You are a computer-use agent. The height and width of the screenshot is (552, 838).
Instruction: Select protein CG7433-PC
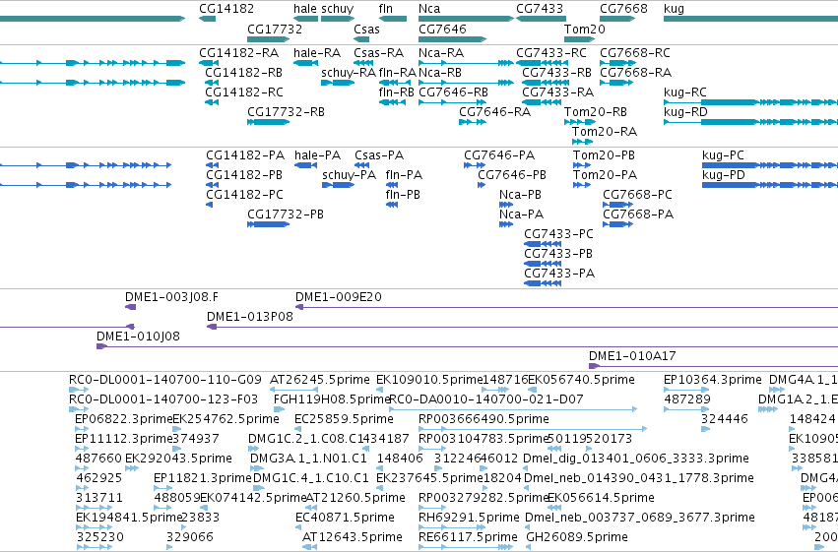pos(558,234)
